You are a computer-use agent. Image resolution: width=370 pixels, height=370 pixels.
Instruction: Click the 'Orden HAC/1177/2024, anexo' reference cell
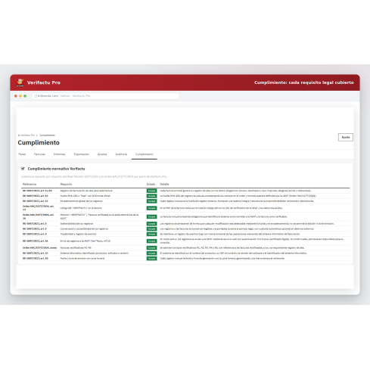[x=39, y=247]
